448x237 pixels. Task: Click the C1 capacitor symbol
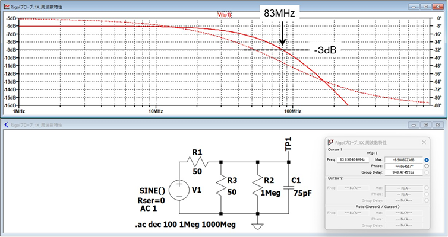(x=289, y=187)
